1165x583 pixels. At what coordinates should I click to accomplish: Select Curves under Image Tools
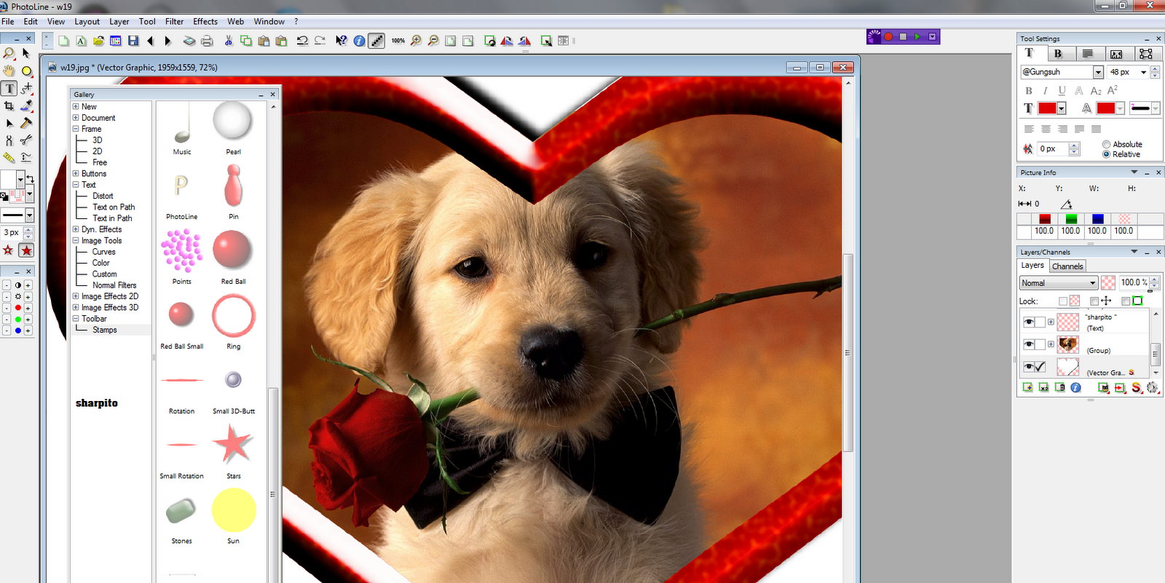pyautogui.click(x=103, y=252)
